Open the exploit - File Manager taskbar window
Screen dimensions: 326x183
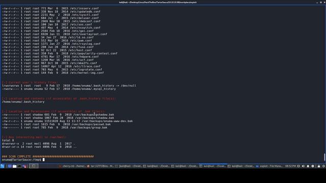[x=269, y=166]
